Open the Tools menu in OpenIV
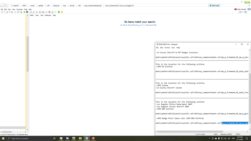 25,10
